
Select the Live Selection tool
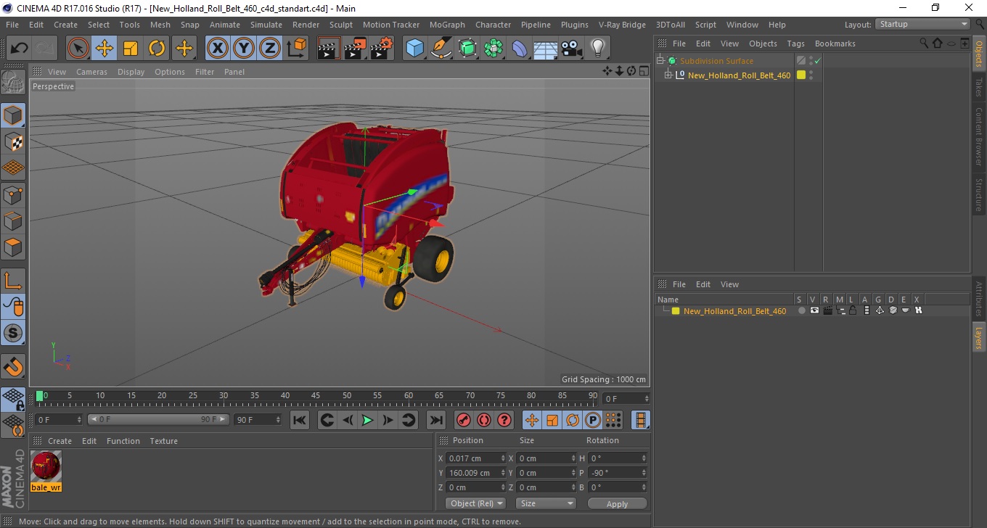pyautogui.click(x=78, y=49)
